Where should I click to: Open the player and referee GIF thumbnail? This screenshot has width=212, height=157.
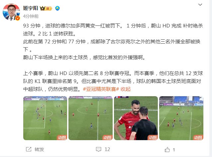(x=136, y=118)
